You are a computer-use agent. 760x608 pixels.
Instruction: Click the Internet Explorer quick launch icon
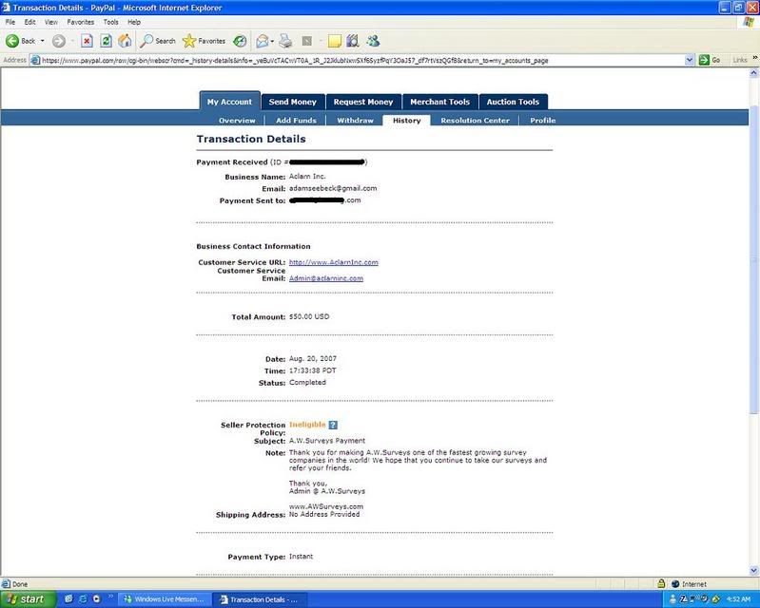tap(83, 599)
